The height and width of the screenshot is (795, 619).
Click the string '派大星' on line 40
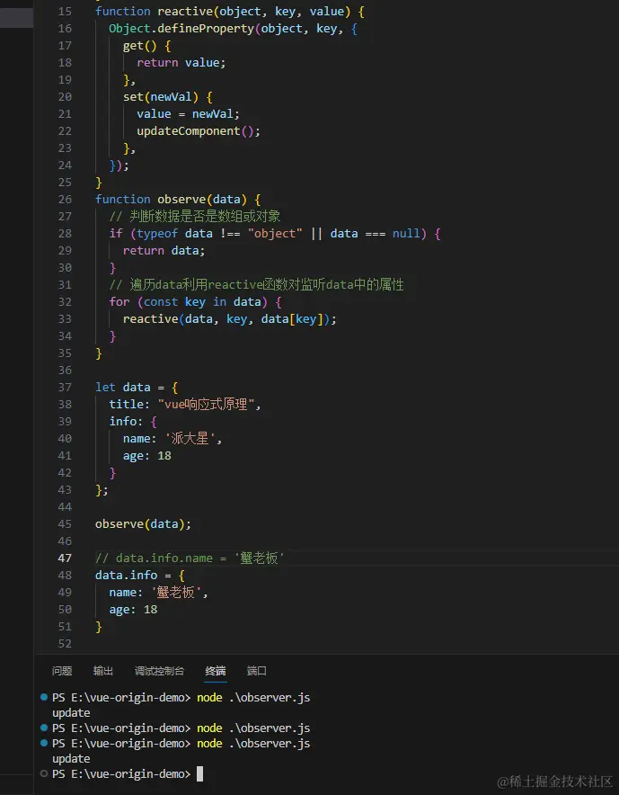click(190, 439)
